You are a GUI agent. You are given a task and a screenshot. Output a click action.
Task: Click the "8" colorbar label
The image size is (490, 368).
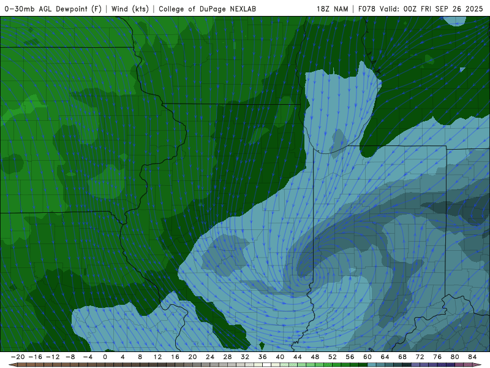click(140, 357)
